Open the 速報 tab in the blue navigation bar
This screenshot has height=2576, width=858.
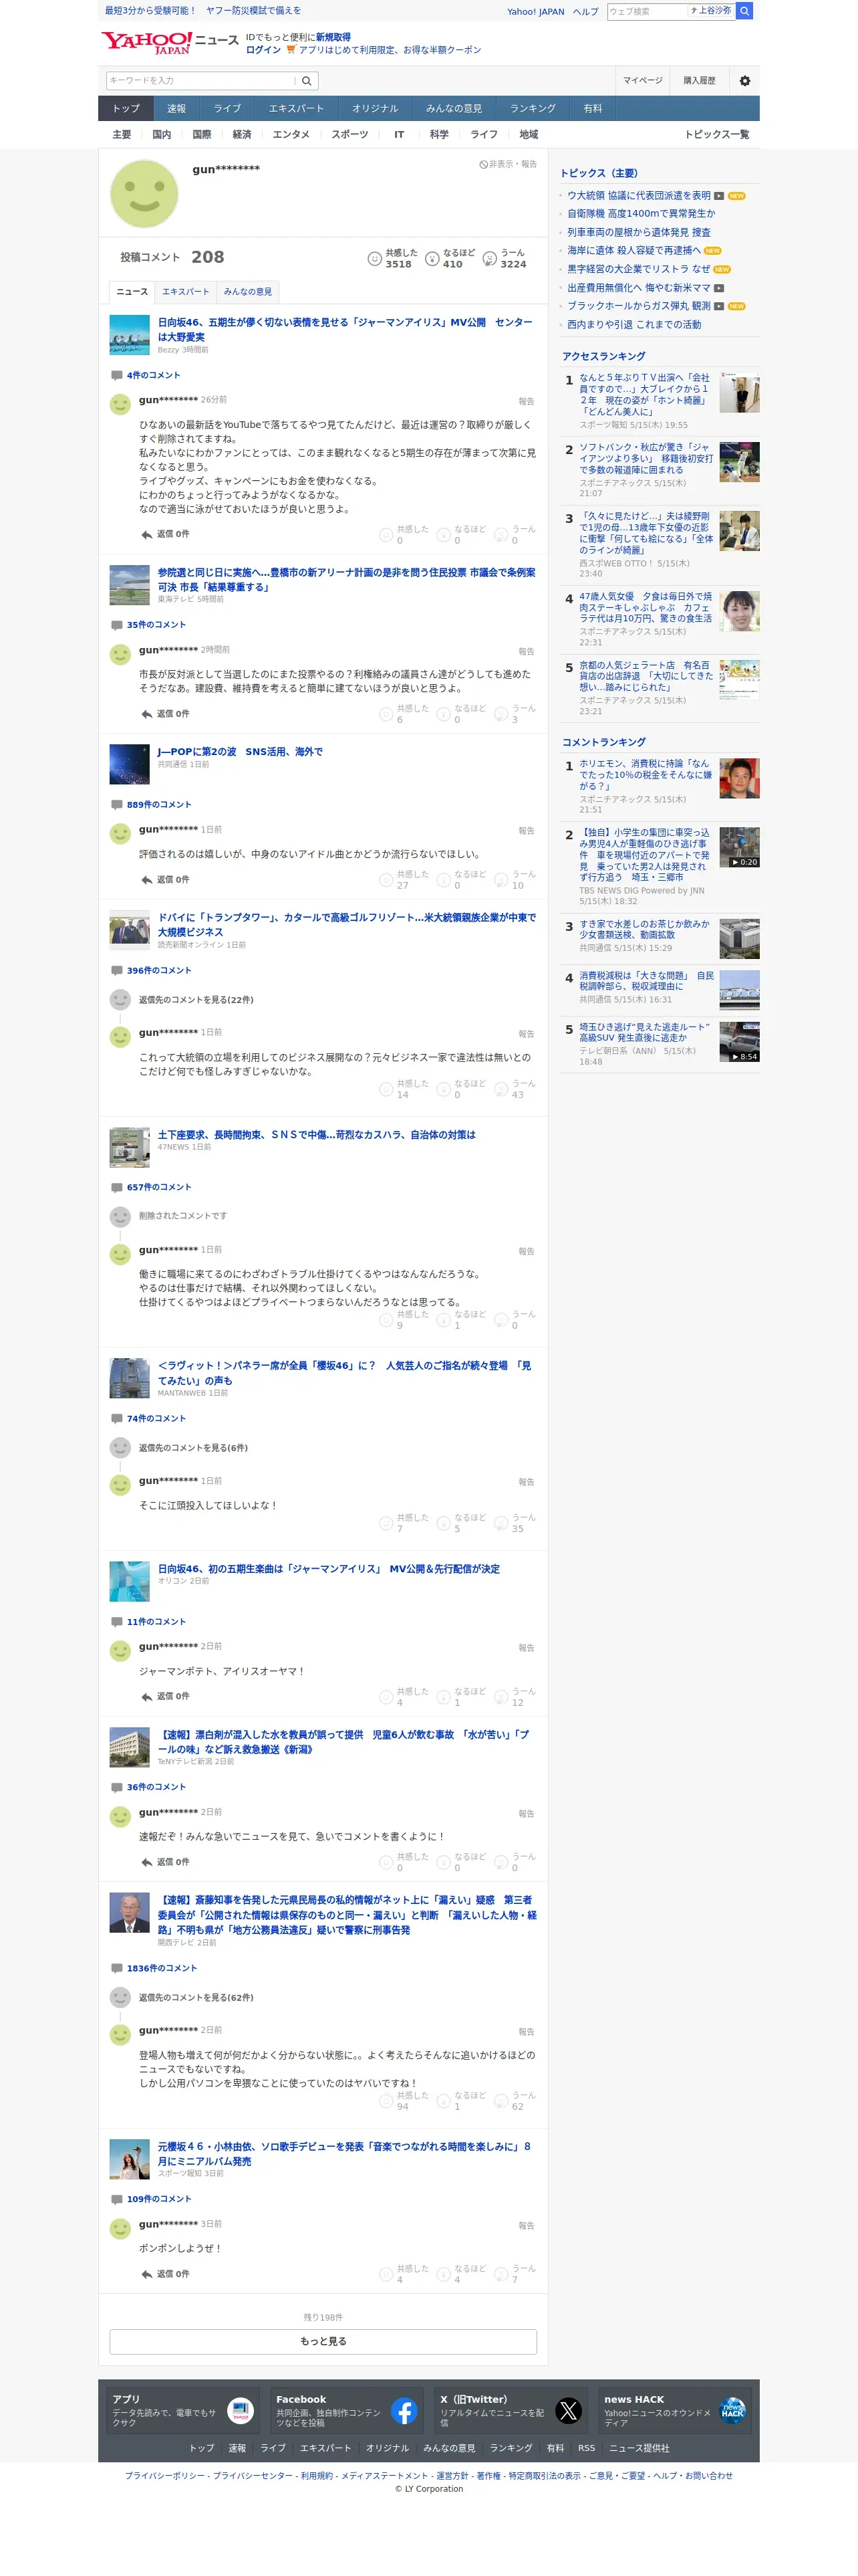(176, 108)
